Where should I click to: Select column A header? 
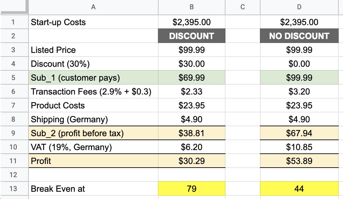click(x=93, y=7)
